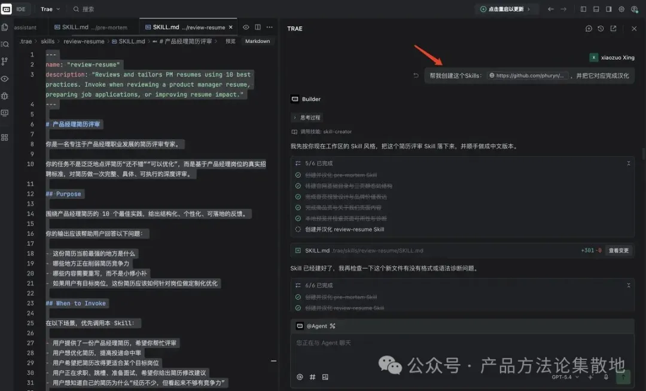Click the 调用技能: skill-creator line
Image resolution: width=646 pixels, height=391 pixels.
click(322, 131)
